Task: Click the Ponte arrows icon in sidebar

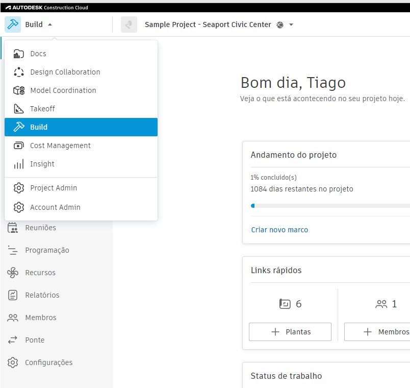Action: (13, 340)
